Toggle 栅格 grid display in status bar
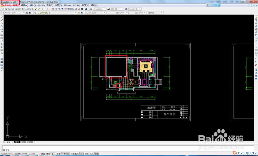Viewport: 258px width, 156px height. tap(48, 154)
